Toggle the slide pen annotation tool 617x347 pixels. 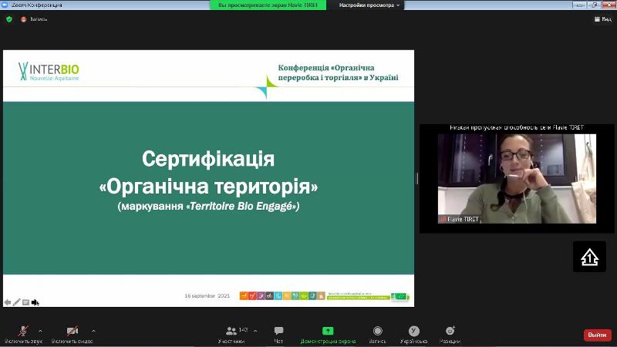pos(17,302)
